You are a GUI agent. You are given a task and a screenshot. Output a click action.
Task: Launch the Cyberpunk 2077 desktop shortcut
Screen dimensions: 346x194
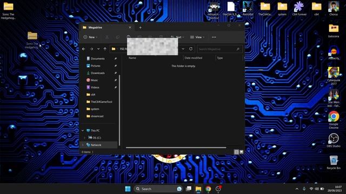pos(334,76)
